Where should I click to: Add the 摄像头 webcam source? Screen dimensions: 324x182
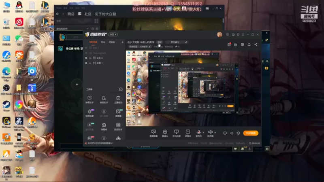tap(165, 133)
